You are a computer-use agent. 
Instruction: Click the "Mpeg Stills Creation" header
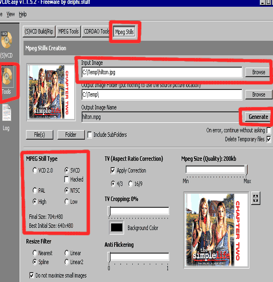click(46, 48)
